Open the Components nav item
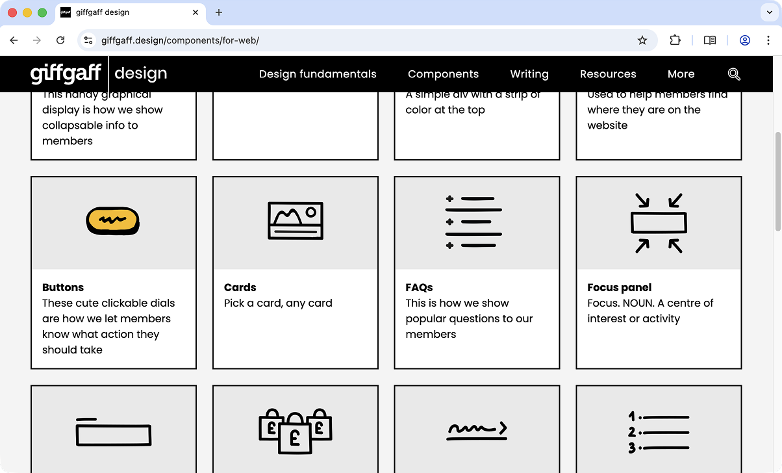Viewport: 782px width, 473px height. pyautogui.click(x=443, y=74)
